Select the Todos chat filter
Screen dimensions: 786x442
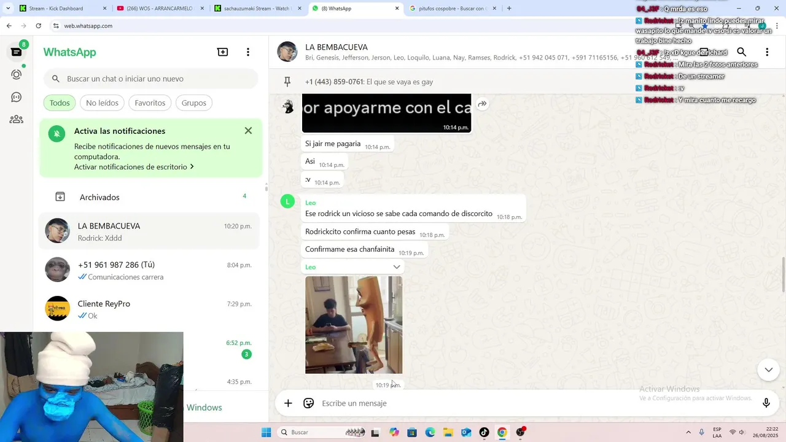pos(60,103)
